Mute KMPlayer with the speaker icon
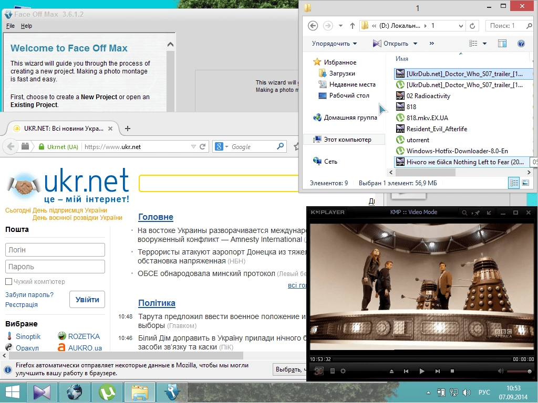The image size is (538, 403). click(x=501, y=371)
